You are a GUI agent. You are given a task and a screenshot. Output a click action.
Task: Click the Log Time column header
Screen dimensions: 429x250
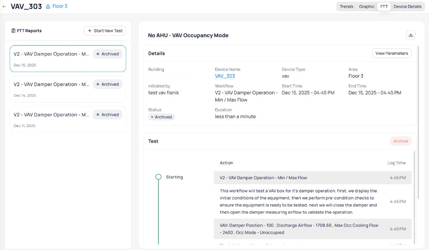(396, 163)
